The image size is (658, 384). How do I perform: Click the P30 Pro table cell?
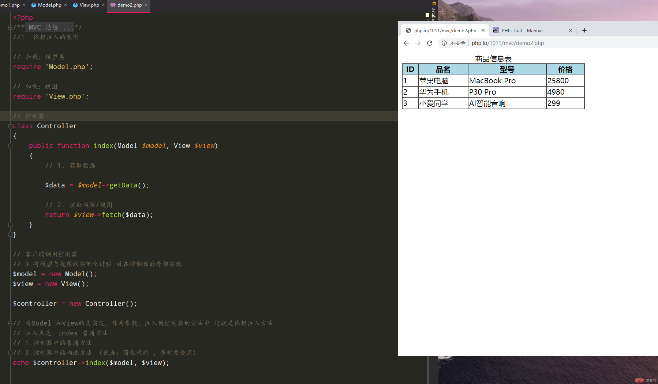click(x=507, y=92)
